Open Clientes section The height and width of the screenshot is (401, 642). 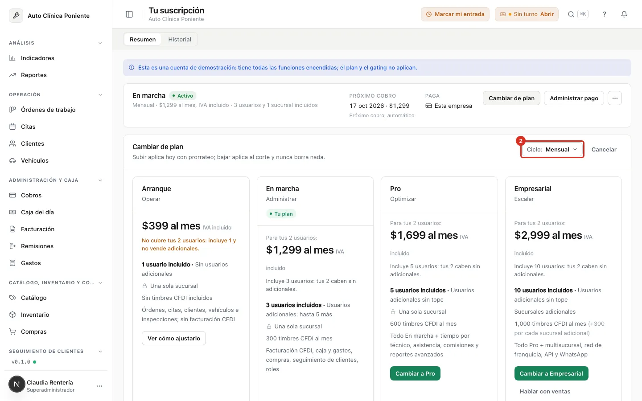coord(56,143)
